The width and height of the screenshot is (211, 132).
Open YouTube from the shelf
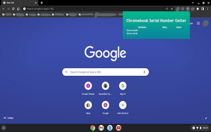coord(118,128)
